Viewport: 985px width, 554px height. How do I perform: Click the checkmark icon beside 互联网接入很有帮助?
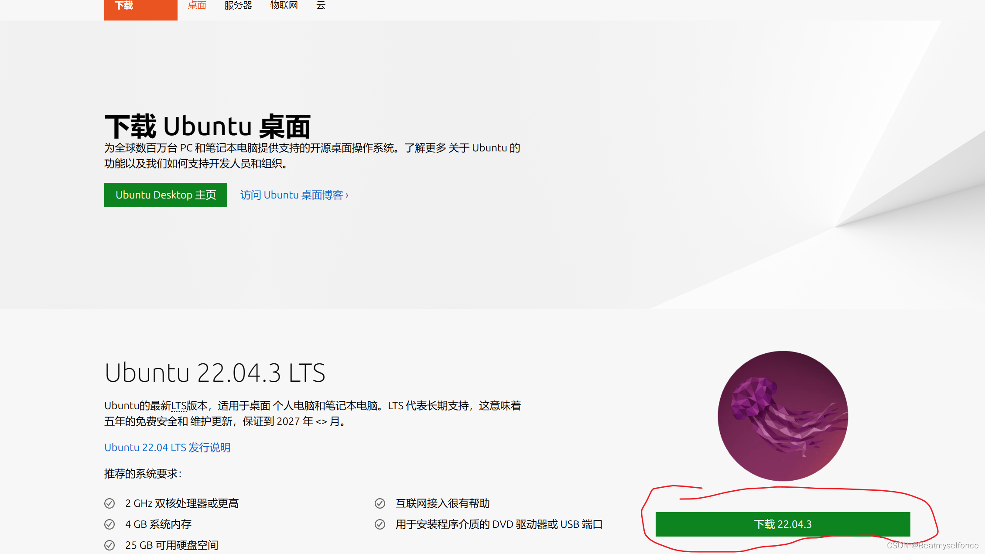click(380, 503)
